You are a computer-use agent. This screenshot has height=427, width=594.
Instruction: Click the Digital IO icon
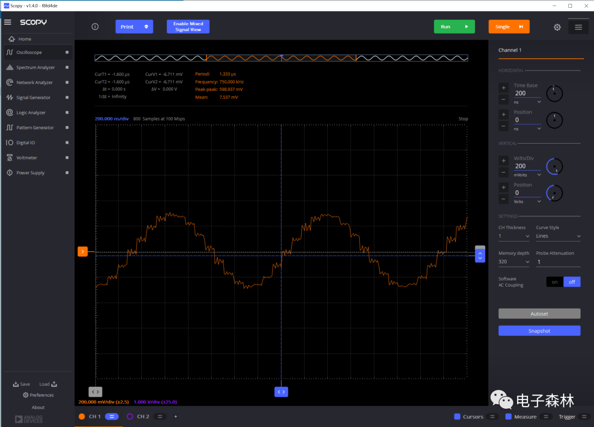[x=9, y=143]
